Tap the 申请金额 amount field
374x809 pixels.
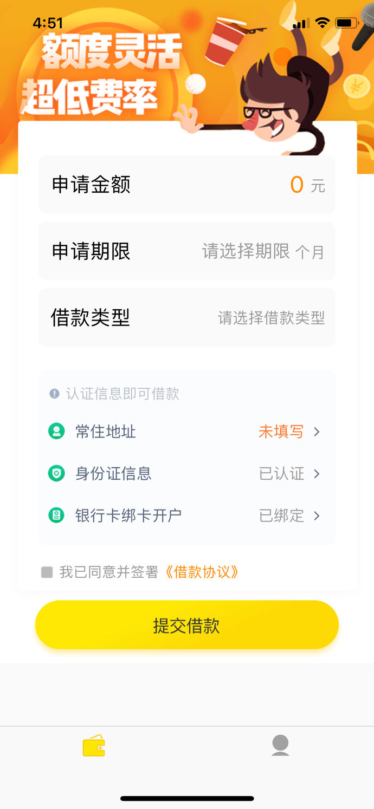[x=187, y=185]
